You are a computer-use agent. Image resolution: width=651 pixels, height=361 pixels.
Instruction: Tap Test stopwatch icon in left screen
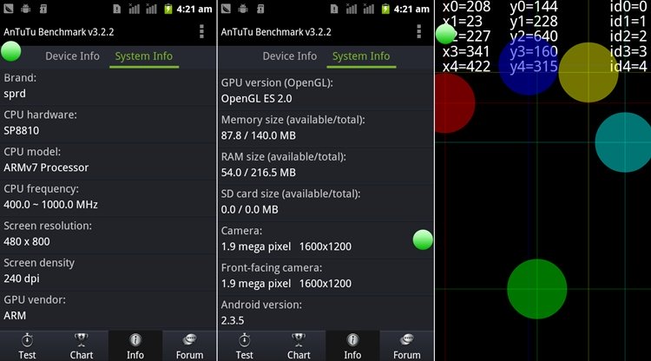[x=28, y=339]
